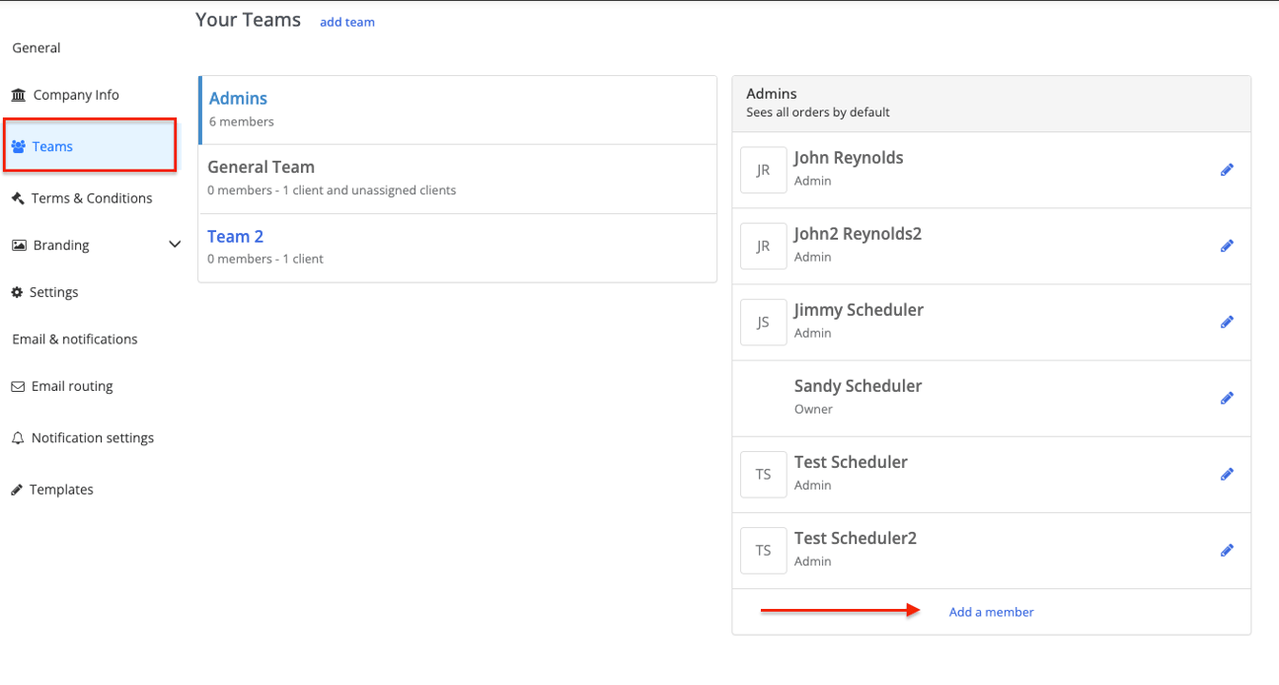The width and height of the screenshot is (1279, 685).
Task: Select the Teams people icon in sidebar
Action: (17, 145)
